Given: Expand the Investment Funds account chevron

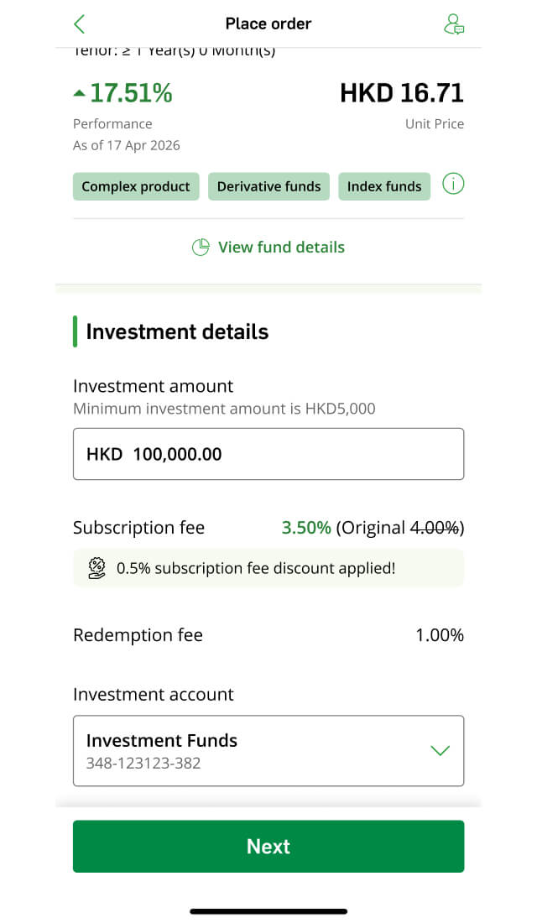Looking at the screenshot, I should point(440,750).
